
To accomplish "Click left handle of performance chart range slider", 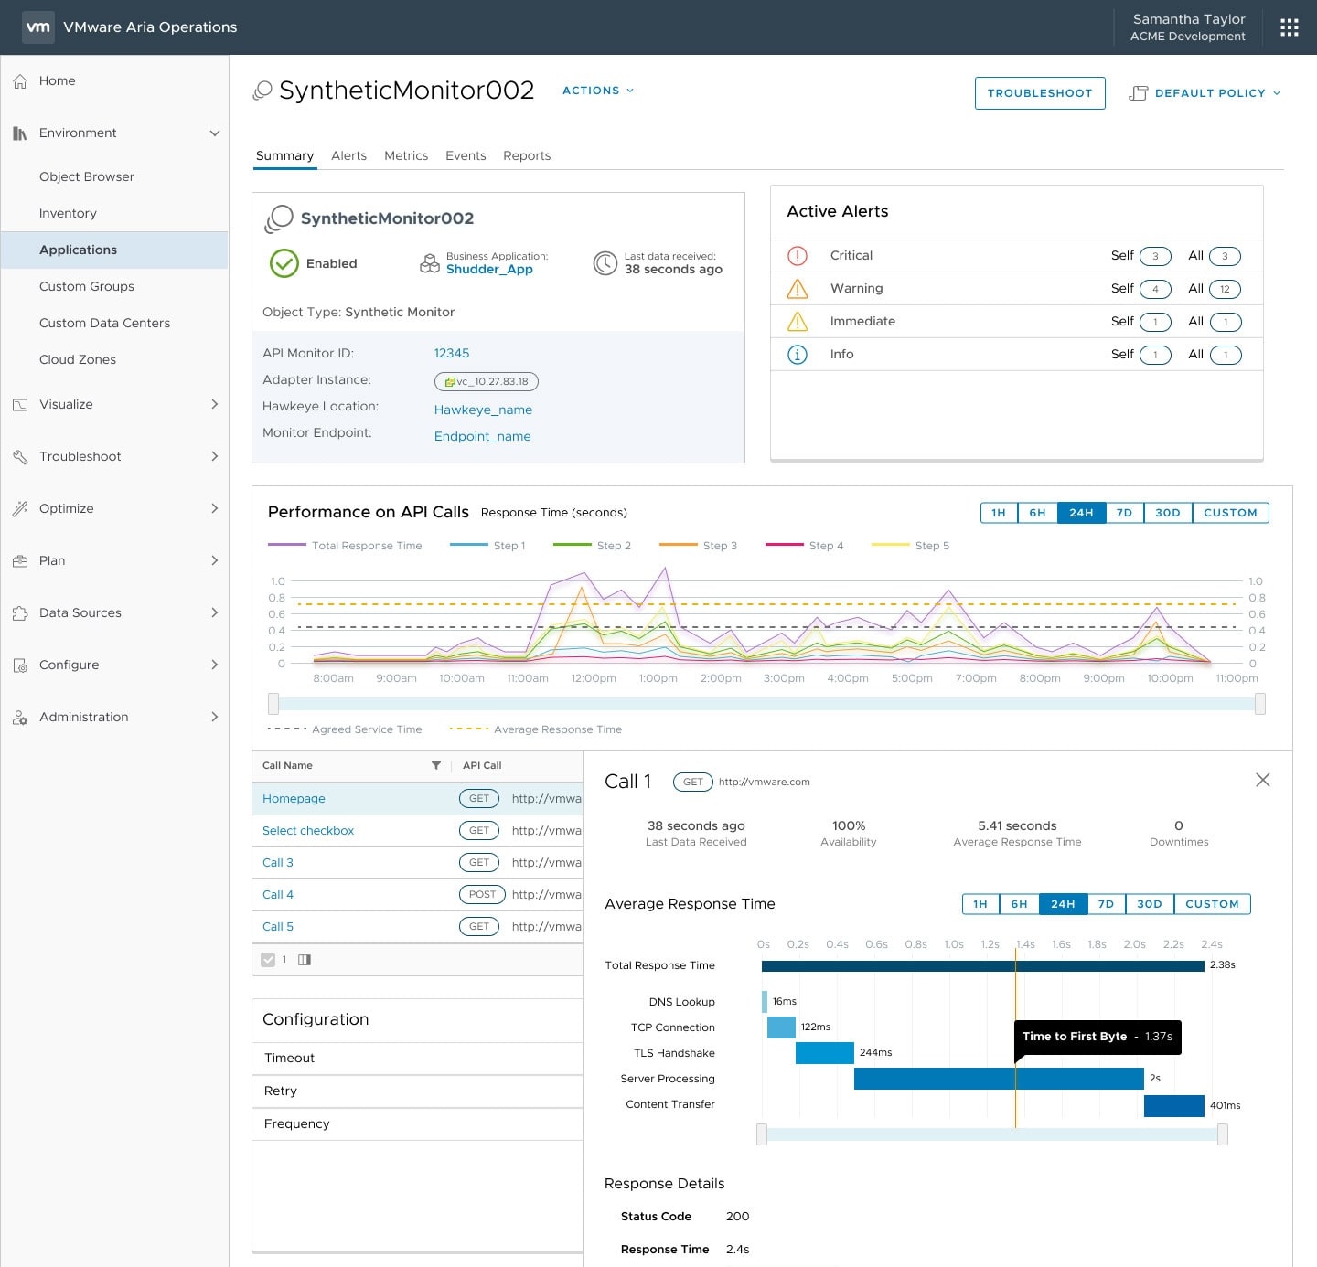I will pos(273,704).
